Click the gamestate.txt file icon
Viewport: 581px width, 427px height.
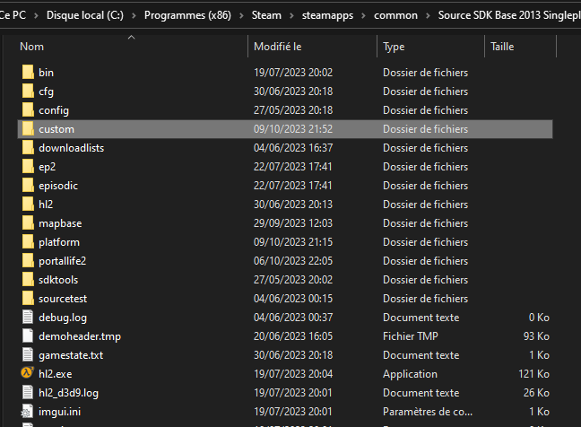coord(26,355)
